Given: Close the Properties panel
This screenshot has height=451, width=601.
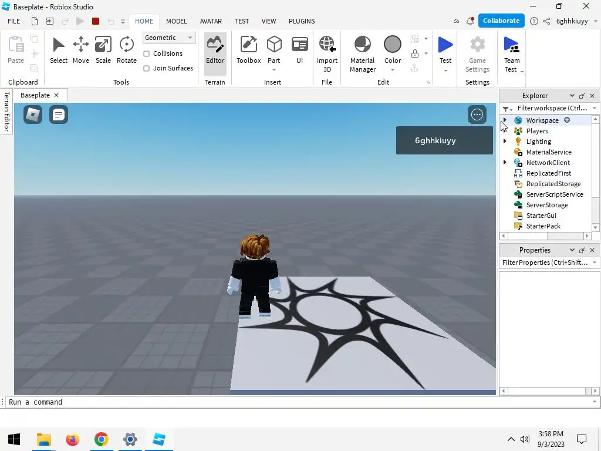Looking at the screenshot, I should tap(592, 250).
